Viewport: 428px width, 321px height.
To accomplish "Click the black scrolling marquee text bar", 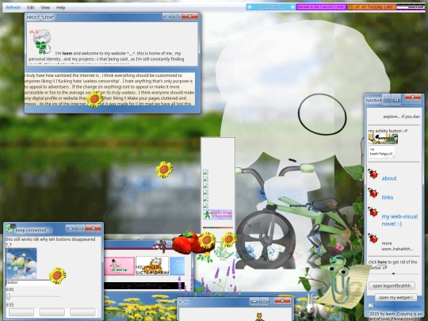I will [144, 285].
